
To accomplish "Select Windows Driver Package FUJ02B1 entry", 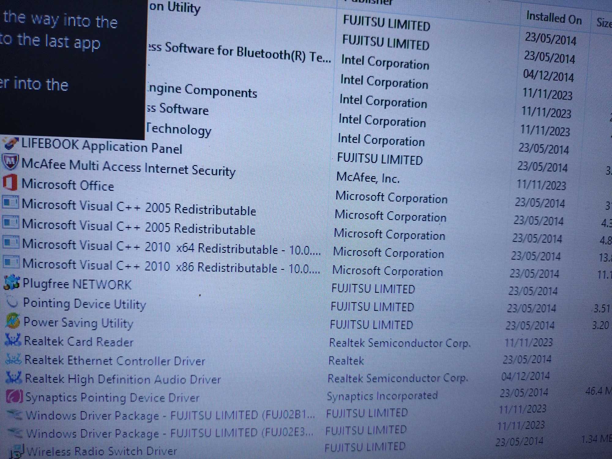I will click(x=170, y=415).
